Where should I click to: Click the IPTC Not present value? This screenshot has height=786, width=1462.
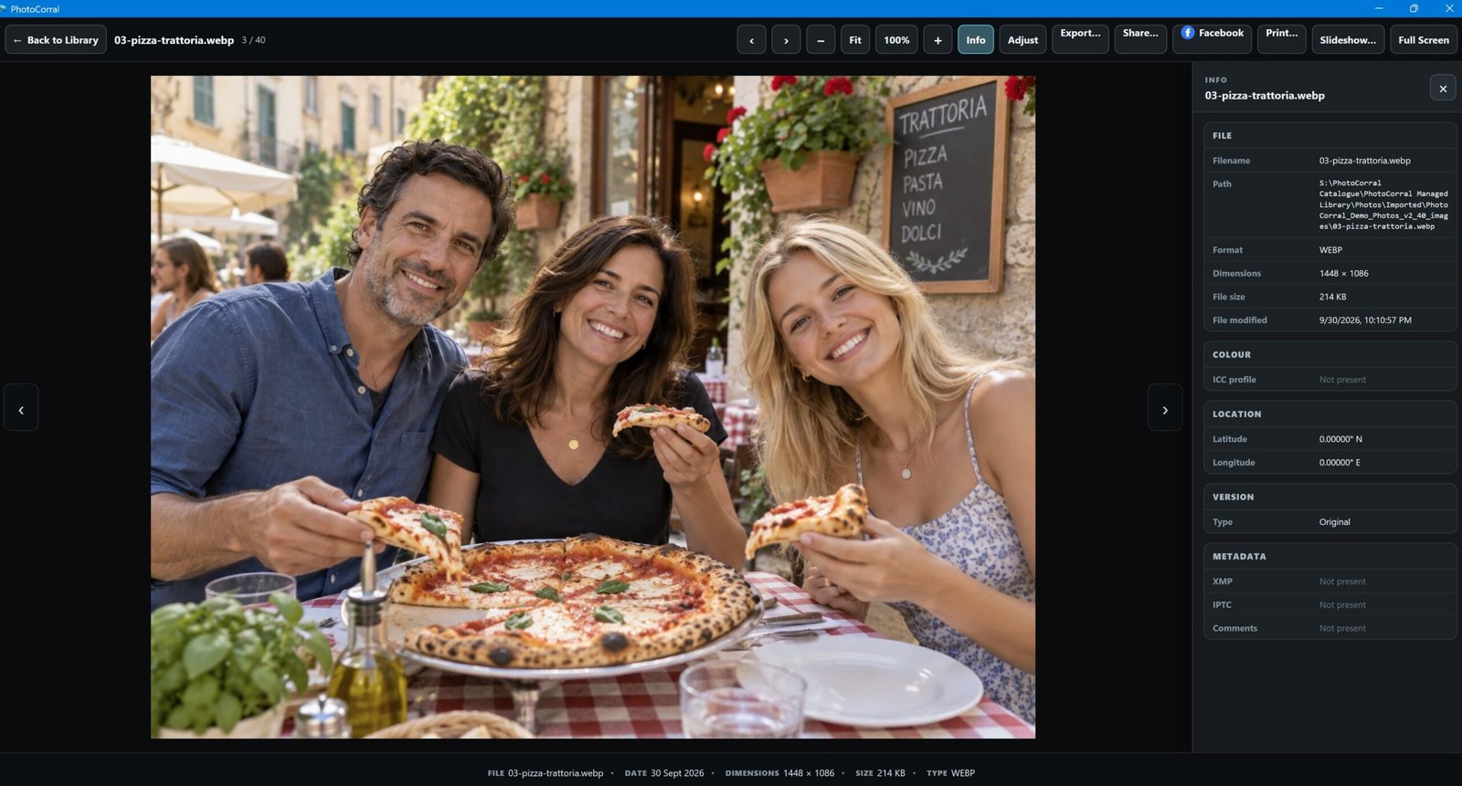click(1342, 605)
